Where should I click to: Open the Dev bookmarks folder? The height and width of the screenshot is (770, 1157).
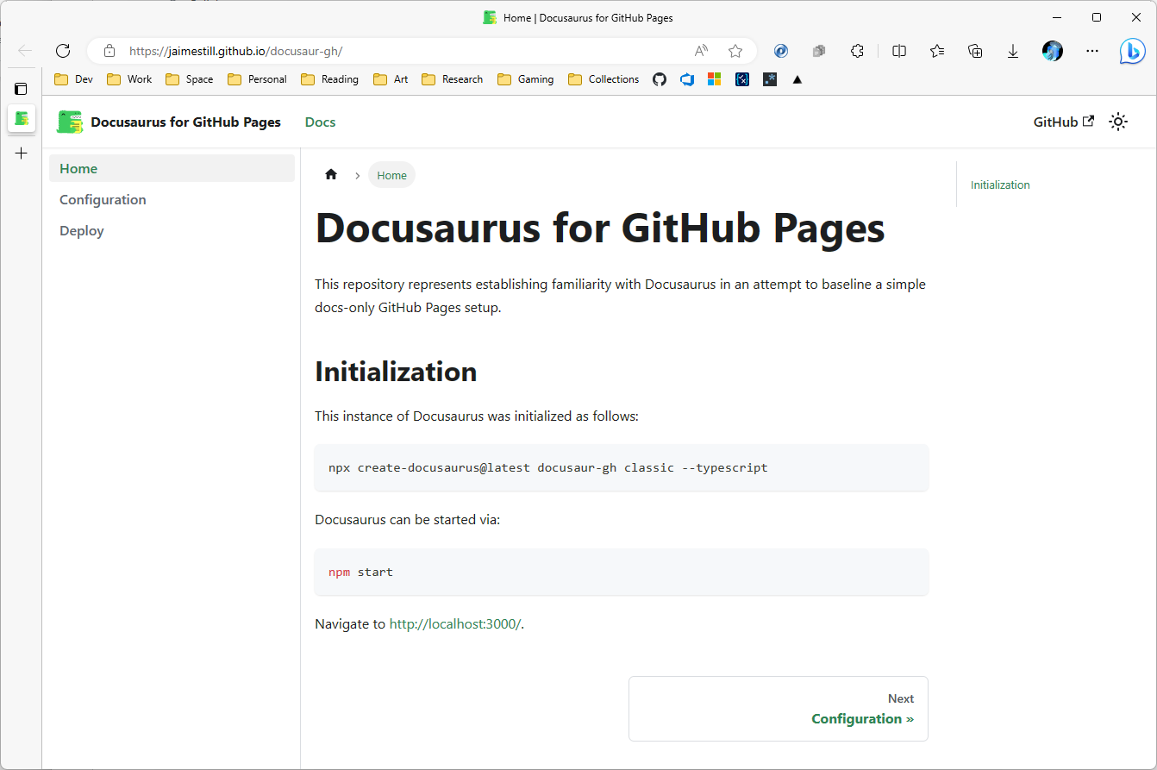[x=73, y=79]
